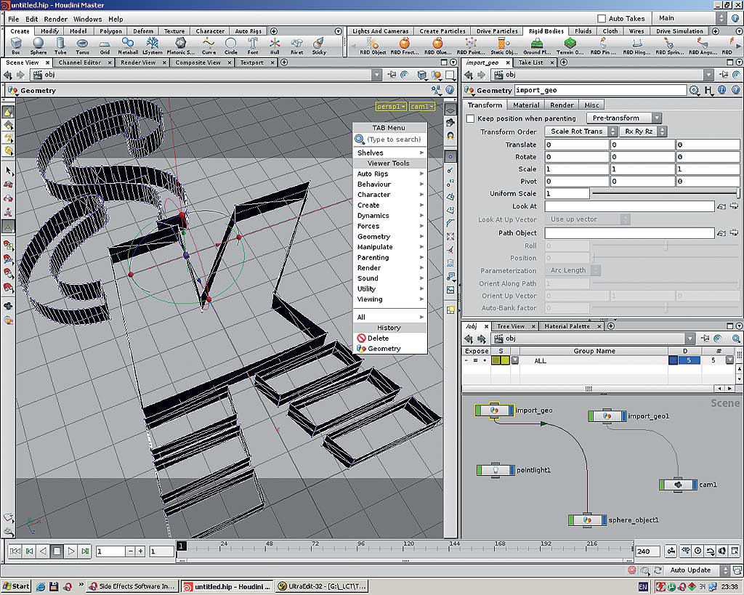Open the Auto Update mode dropdown
The width and height of the screenshot is (744, 595).
(697, 570)
